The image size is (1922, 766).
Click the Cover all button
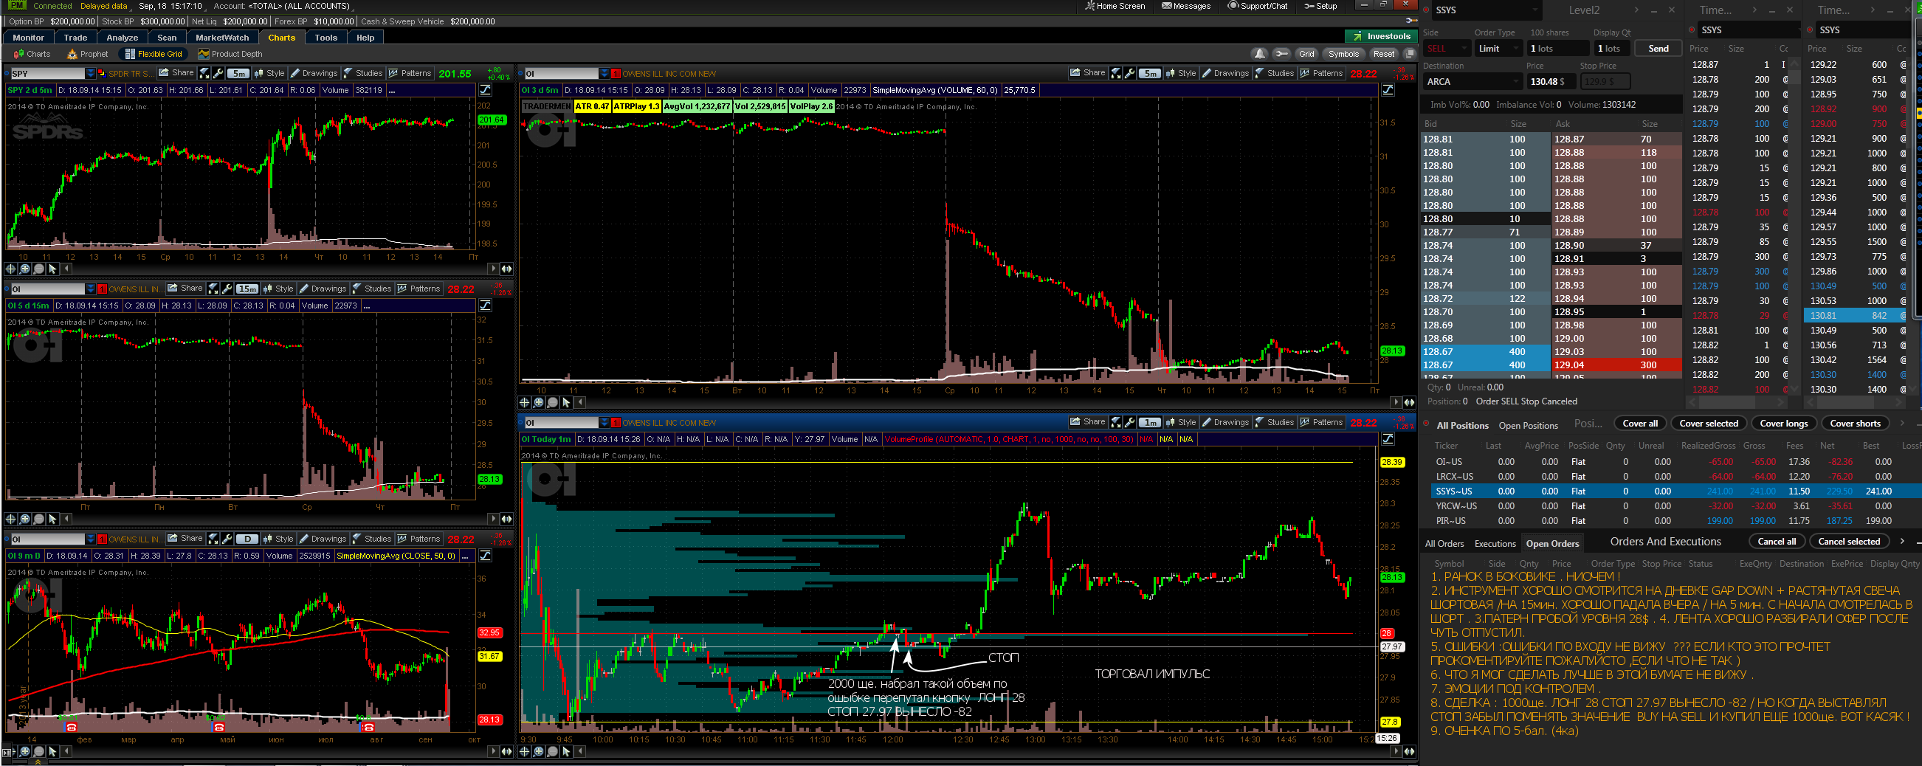1640,423
